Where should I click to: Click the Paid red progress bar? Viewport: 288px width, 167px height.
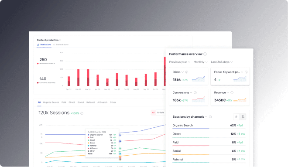click(x=191, y=146)
